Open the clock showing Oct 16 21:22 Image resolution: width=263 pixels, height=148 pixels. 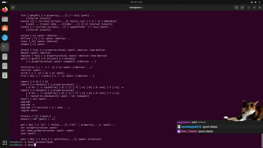tap(136, 2)
